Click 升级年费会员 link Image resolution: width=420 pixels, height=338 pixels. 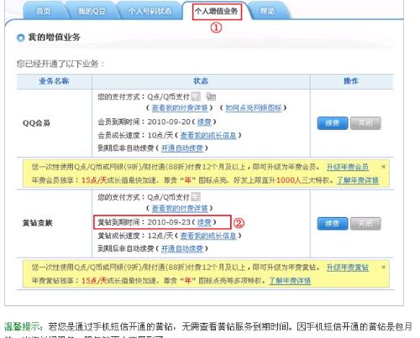tap(348, 167)
